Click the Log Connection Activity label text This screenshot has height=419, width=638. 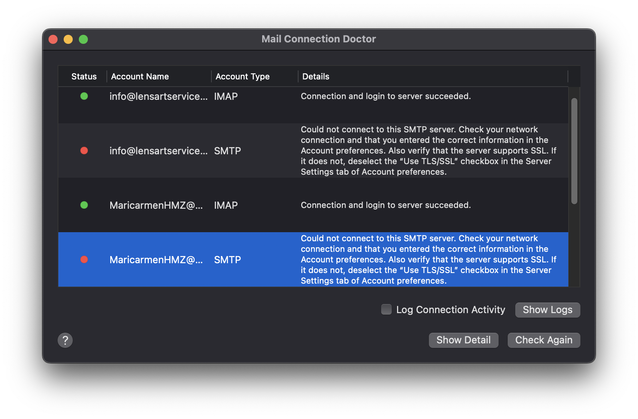point(450,309)
